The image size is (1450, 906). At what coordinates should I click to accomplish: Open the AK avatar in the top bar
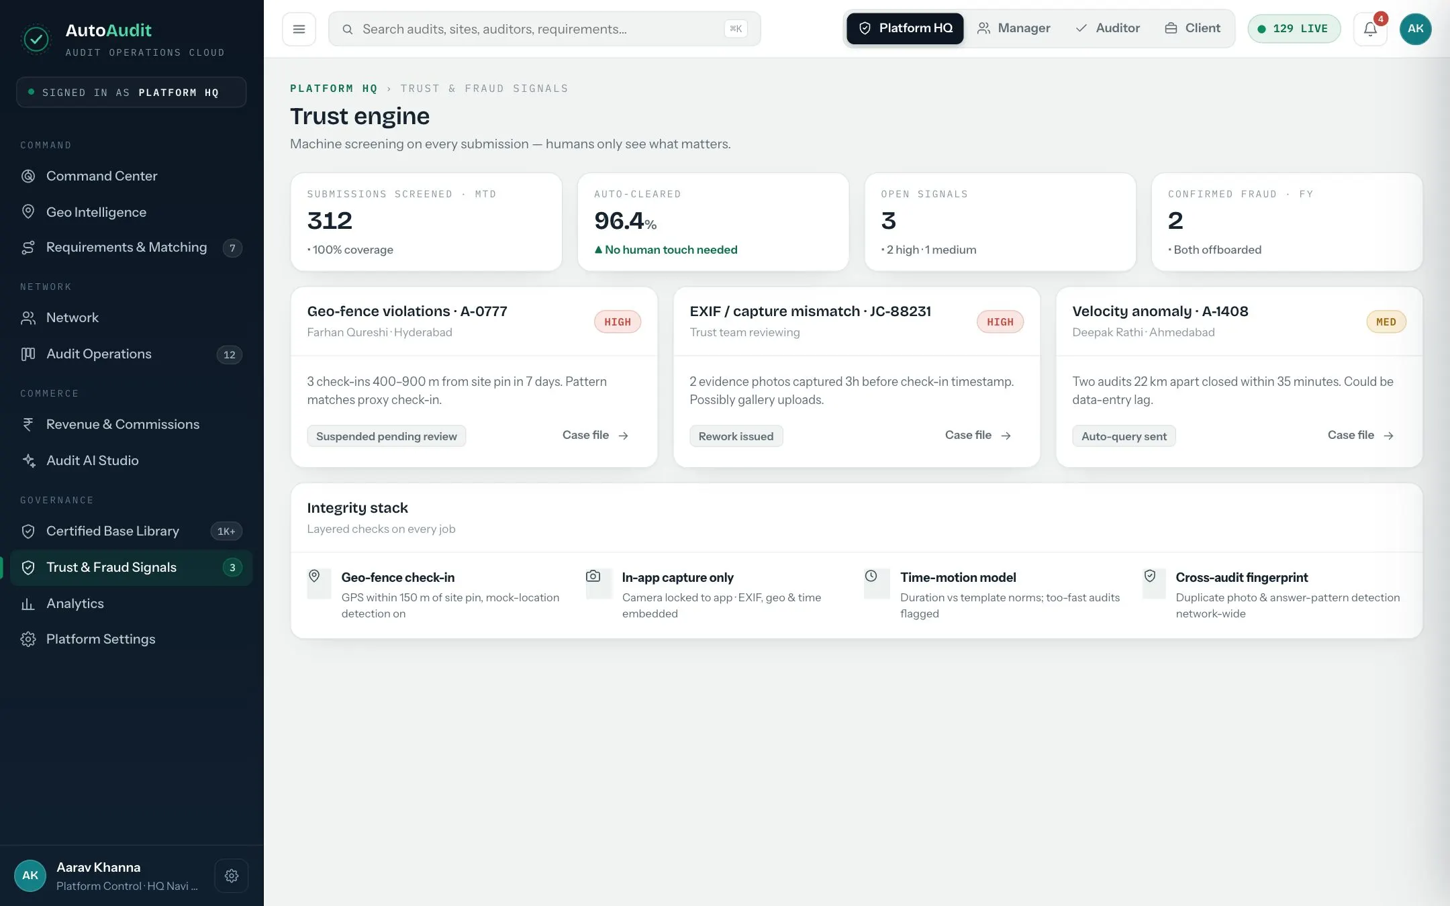tap(1415, 29)
